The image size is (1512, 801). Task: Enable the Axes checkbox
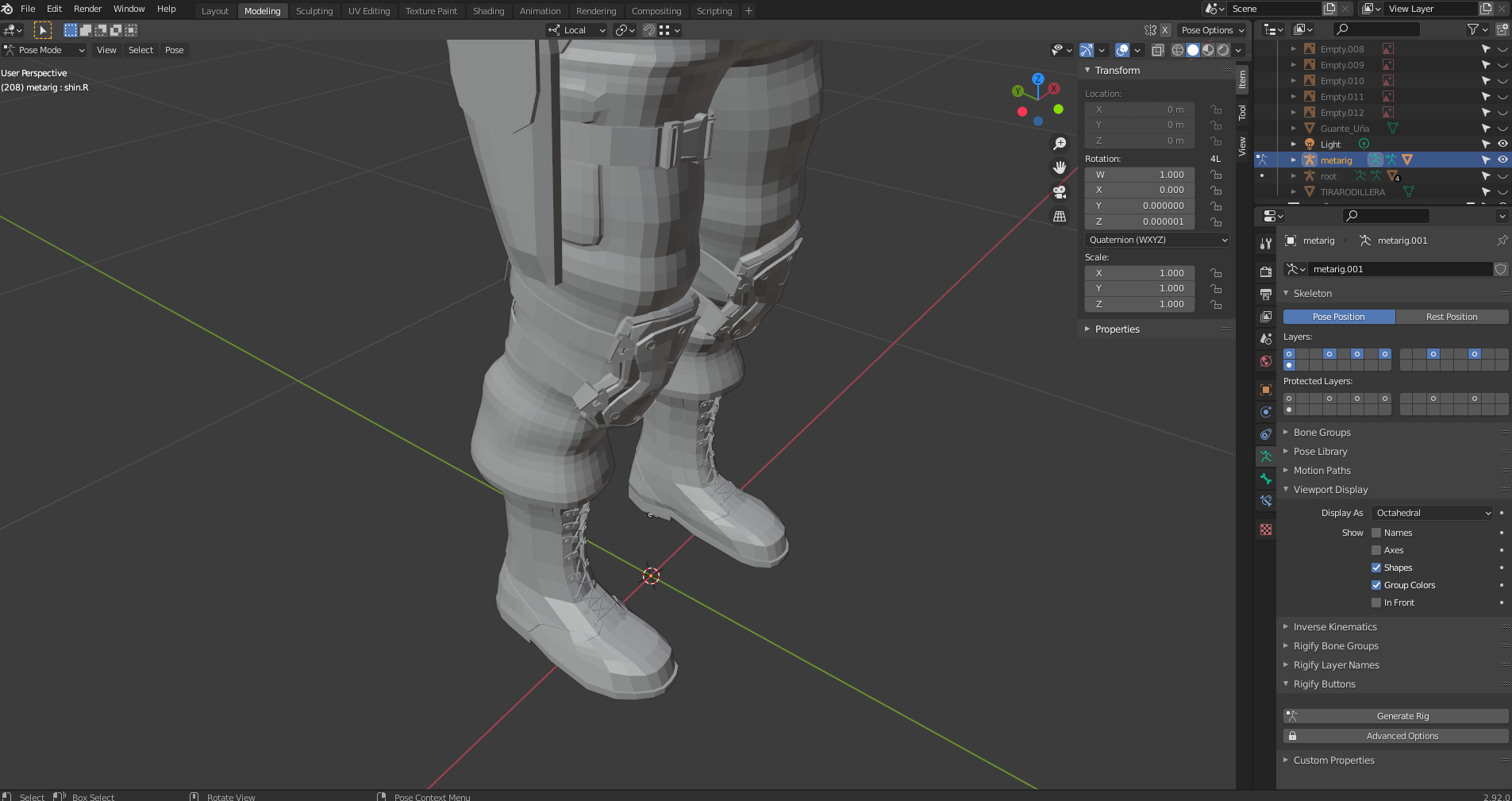pyautogui.click(x=1376, y=550)
